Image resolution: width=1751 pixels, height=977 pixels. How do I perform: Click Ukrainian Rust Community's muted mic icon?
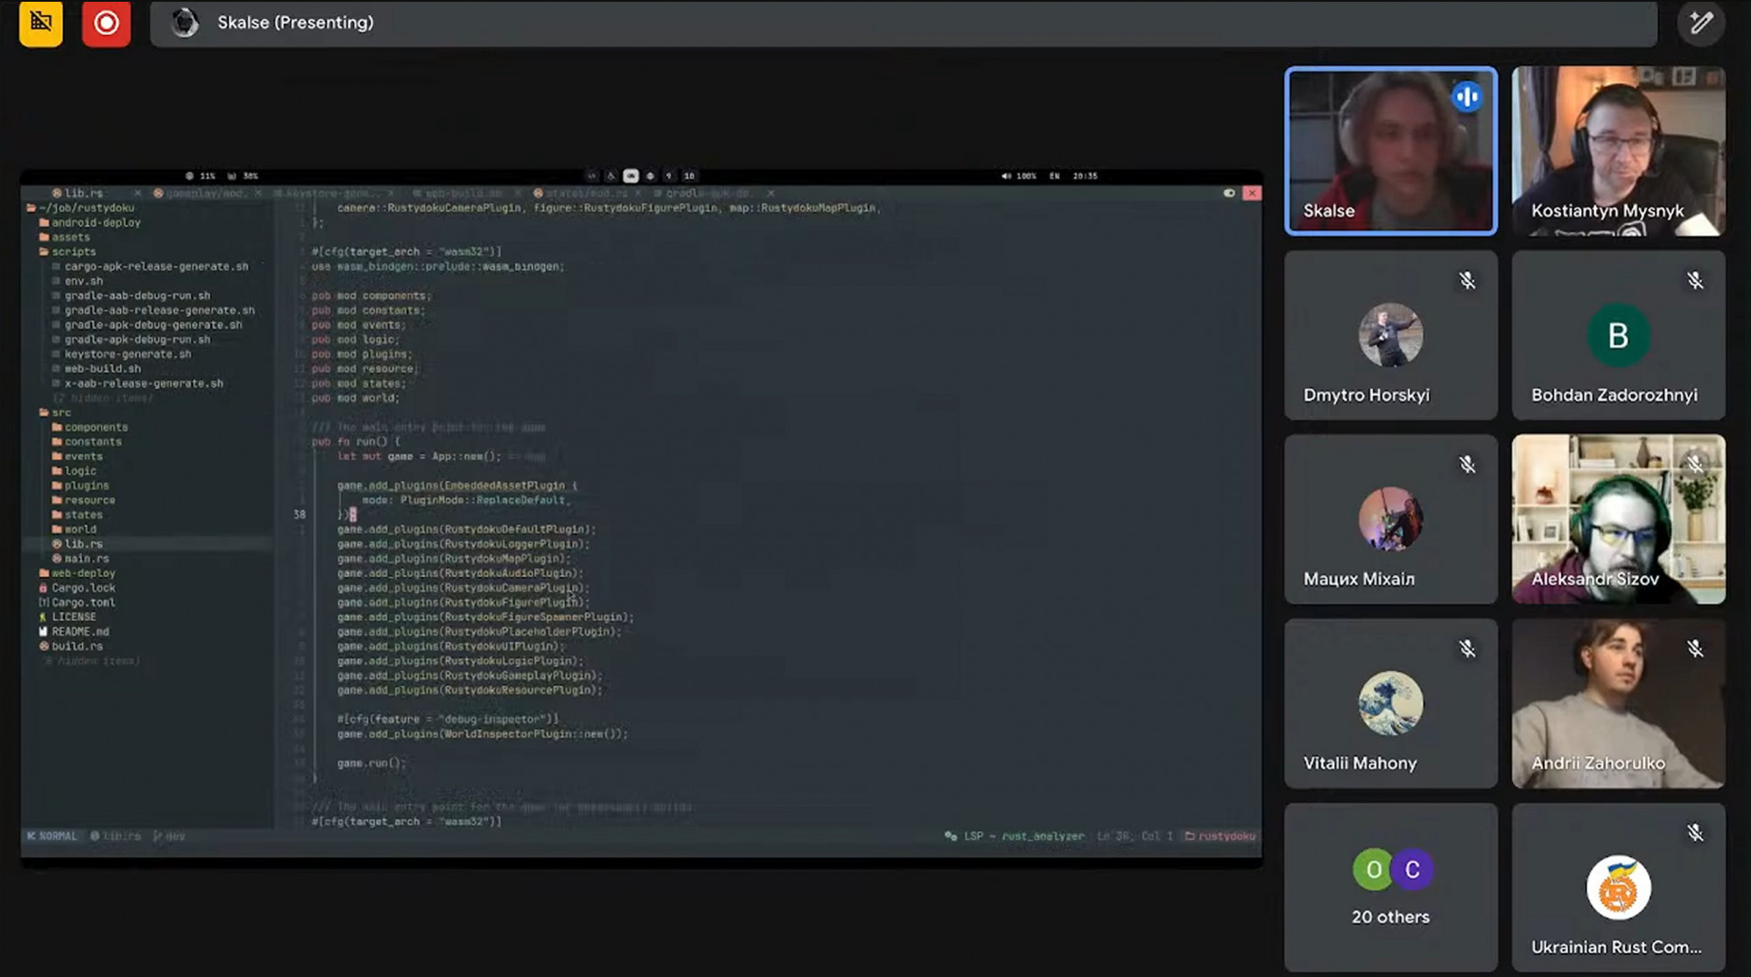click(x=1695, y=833)
